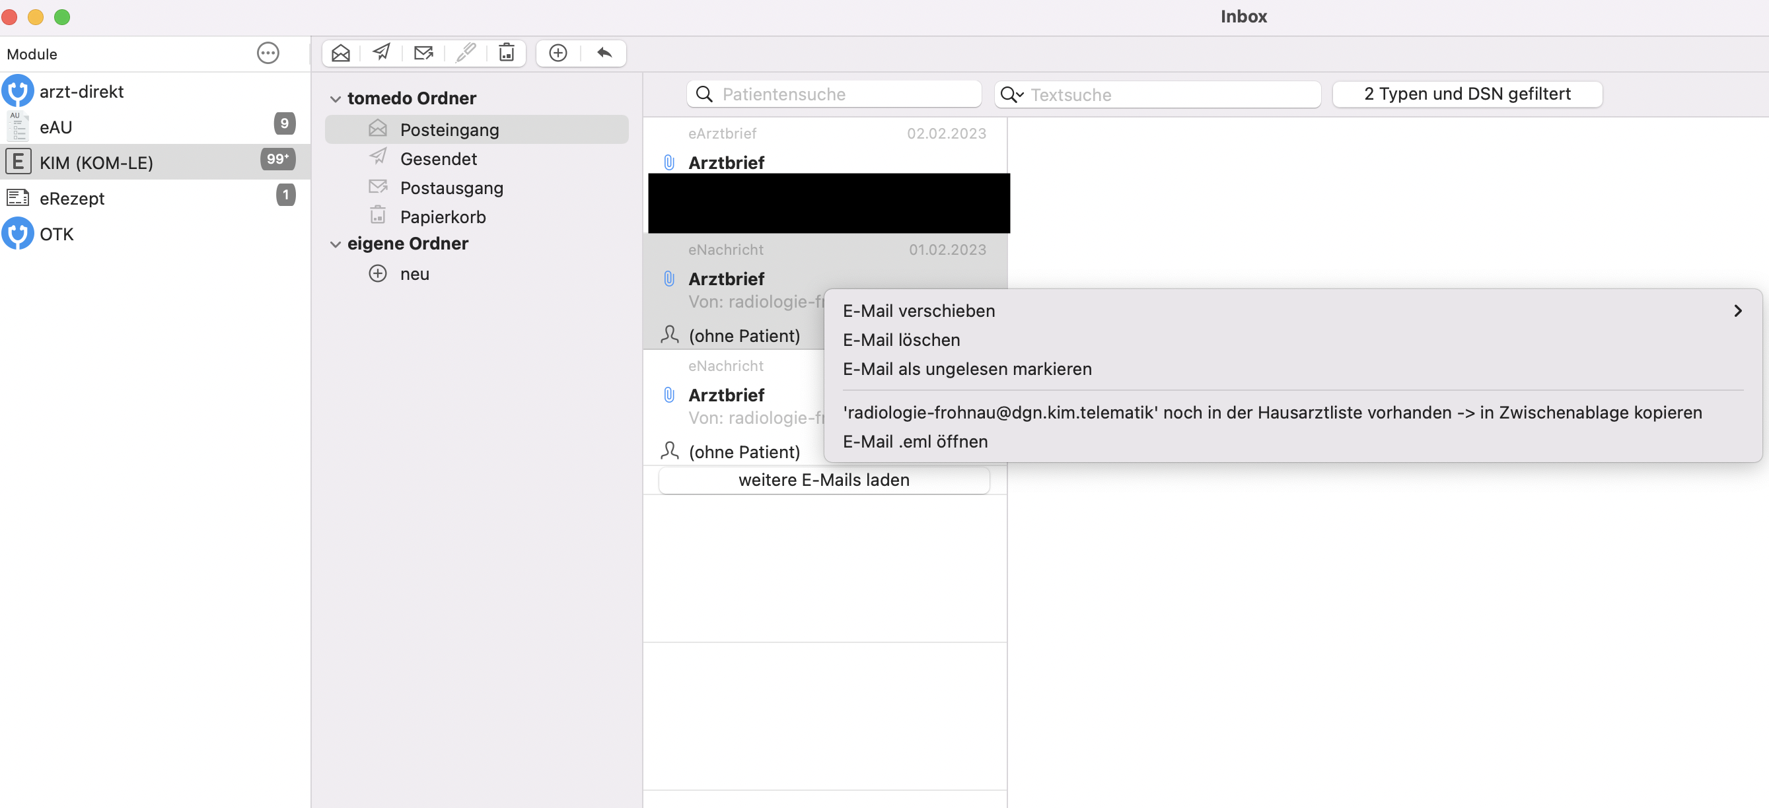The image size is (1769, 808).
Task: Select the Gesendet folder label
Action: [438, 158]
